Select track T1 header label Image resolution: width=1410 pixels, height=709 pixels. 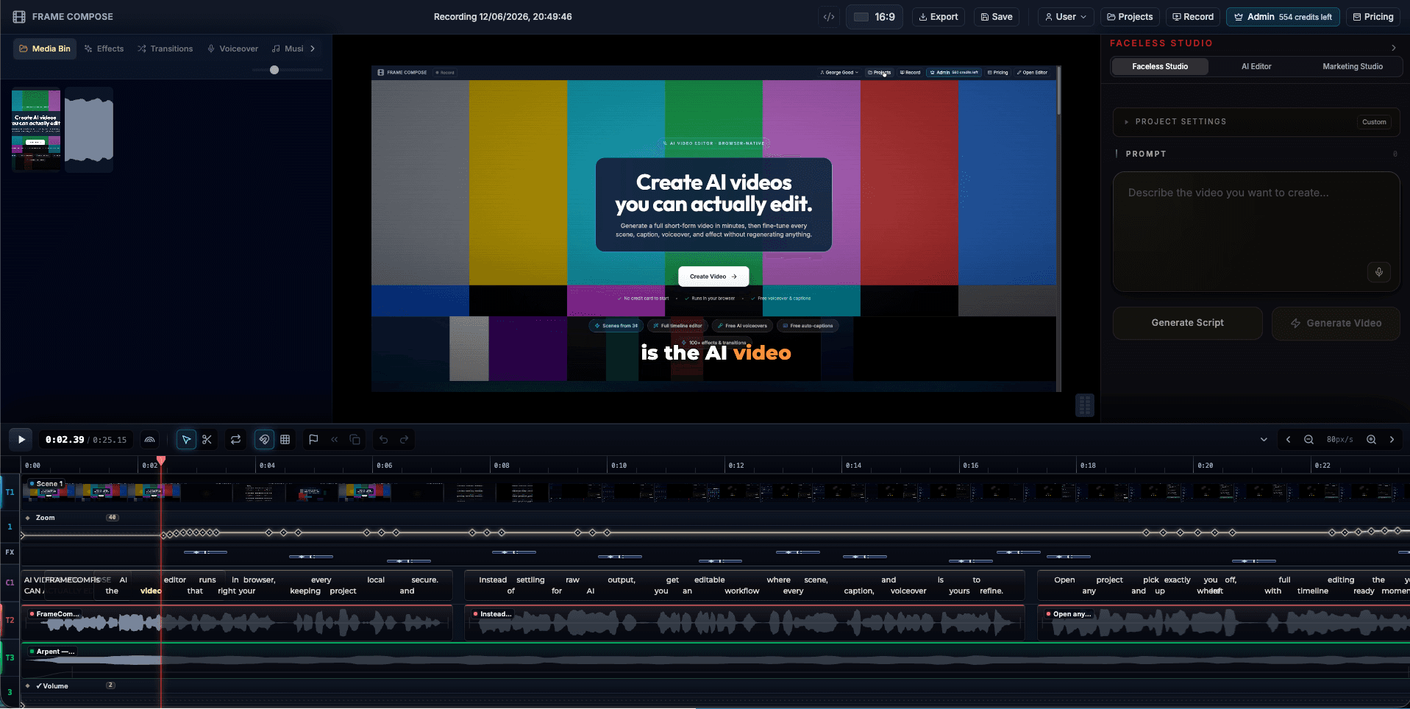click(x=10, y=492)
